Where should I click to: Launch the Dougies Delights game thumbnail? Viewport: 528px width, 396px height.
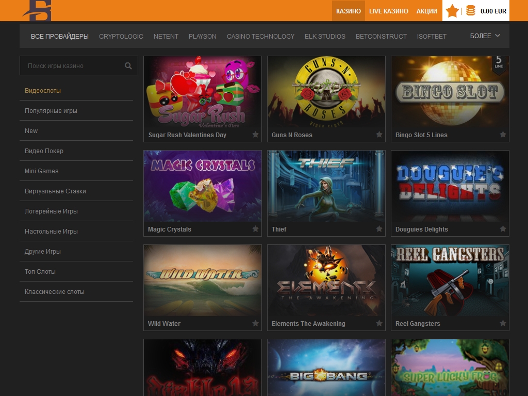(x=450, y=186)
